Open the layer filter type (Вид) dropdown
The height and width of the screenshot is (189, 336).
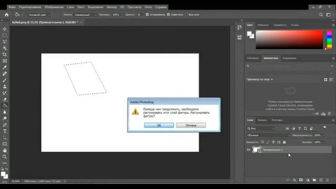click(x=261, y=128)
